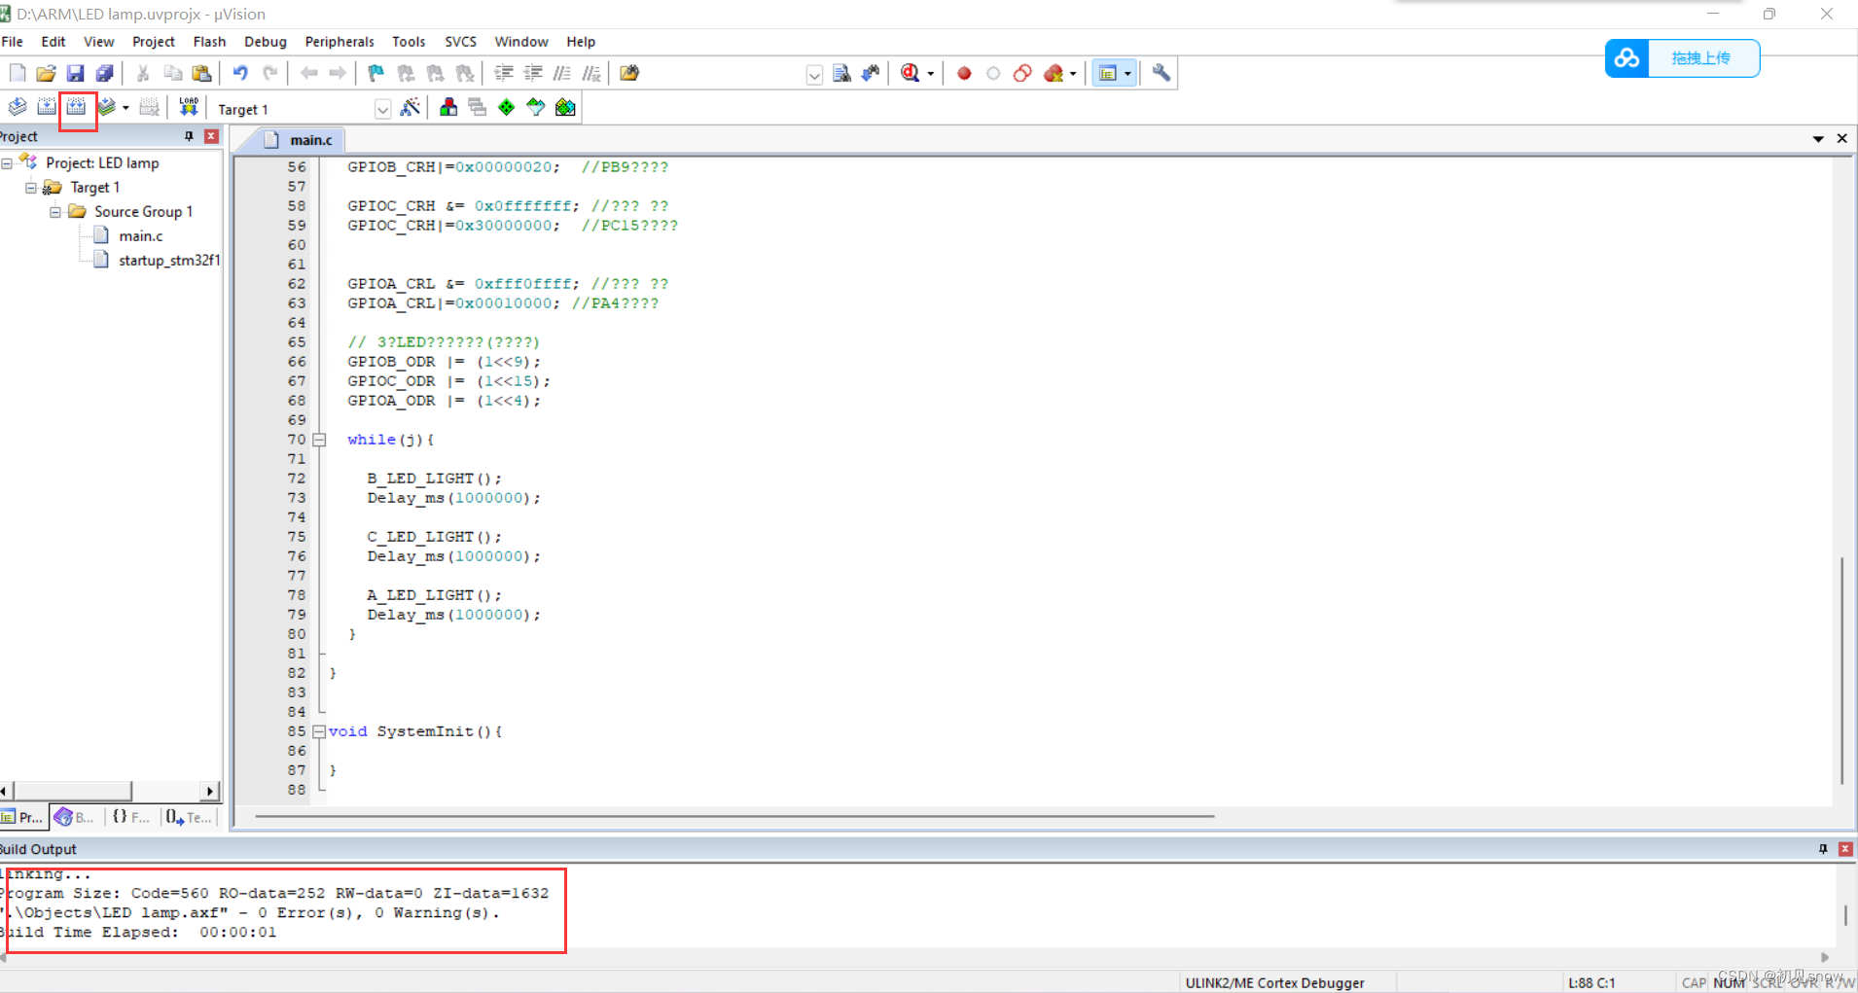The image size is (1858, 993).
Task: Create a new file with the New icon
Action: point(18,73)
